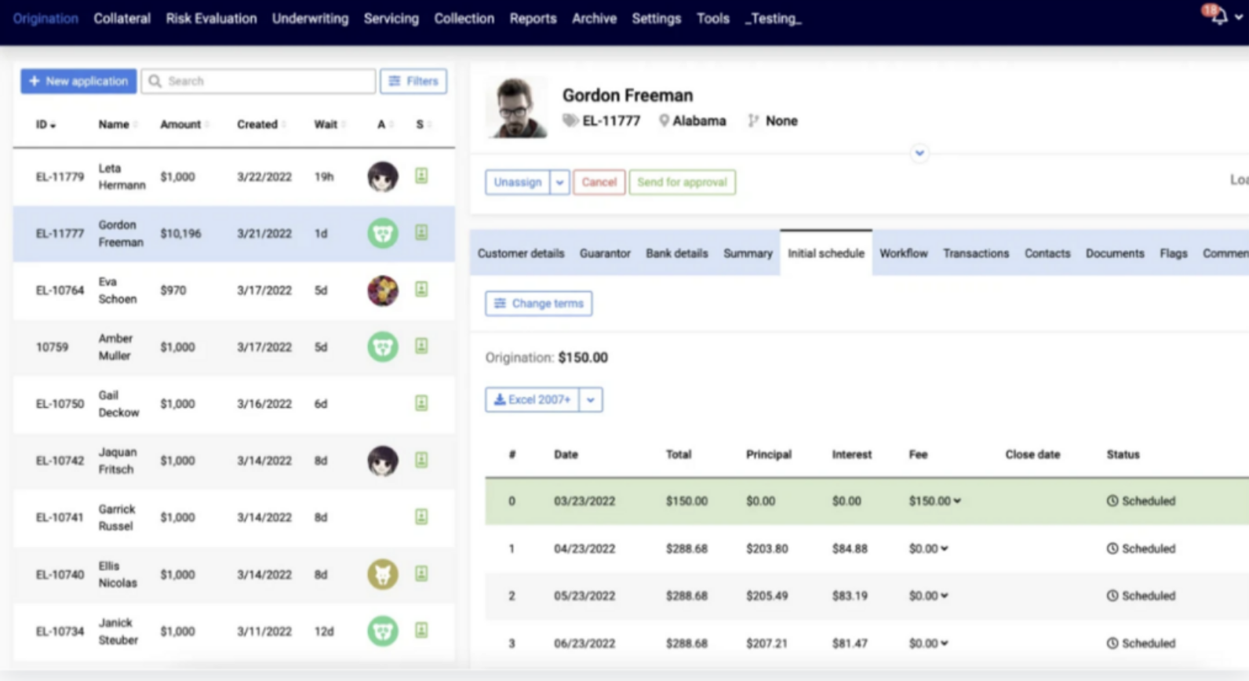Click Ellis Nicolas's yellow assignee avatar
1249x681 pixels.
(x=383, y=574)
